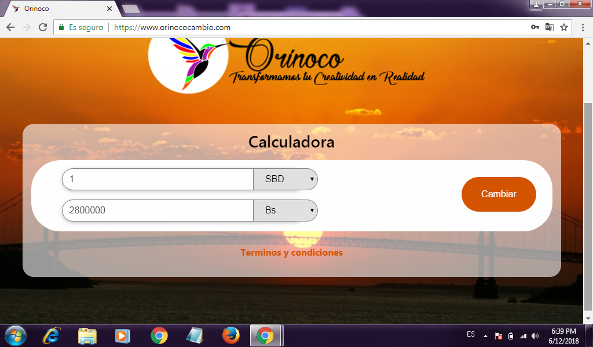Close the Orinoco tab
Image resolution: width=593 pixels, height=347 pixels.
point(109,8)
